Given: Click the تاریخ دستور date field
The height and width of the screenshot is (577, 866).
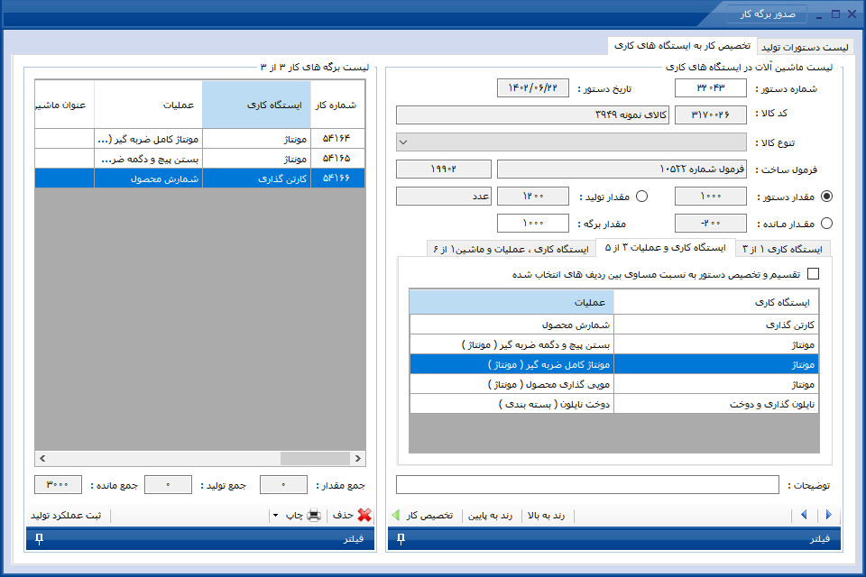Looking at the screenshot, I should point(533,87).
